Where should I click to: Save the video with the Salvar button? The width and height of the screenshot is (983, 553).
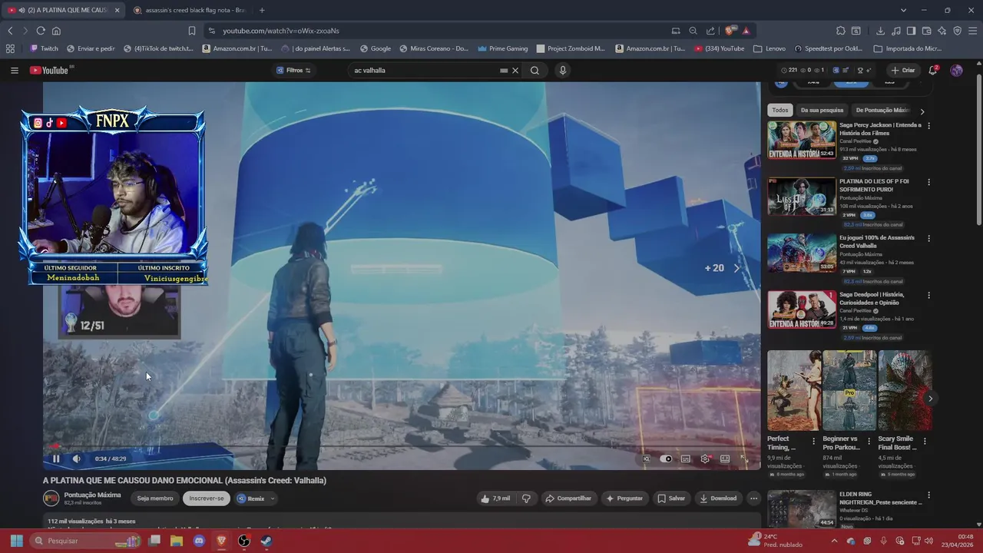pos(671,498)
